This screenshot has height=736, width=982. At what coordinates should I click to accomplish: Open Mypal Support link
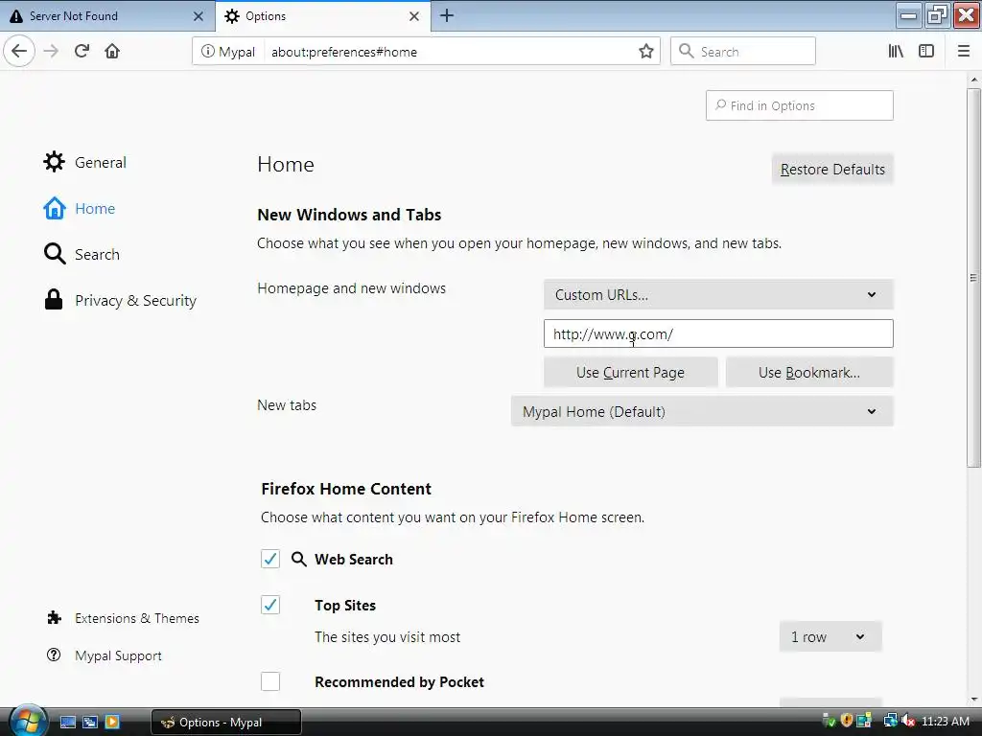(105, 655)
